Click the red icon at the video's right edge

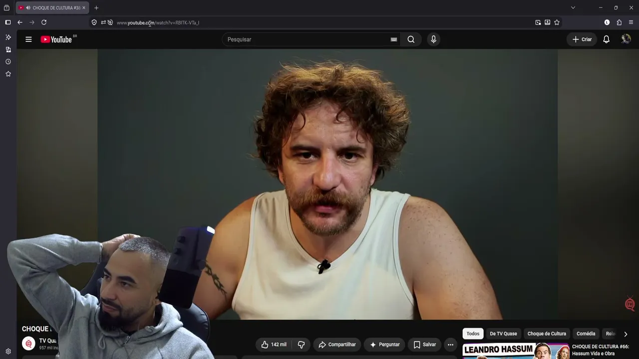tap(630, 304)
